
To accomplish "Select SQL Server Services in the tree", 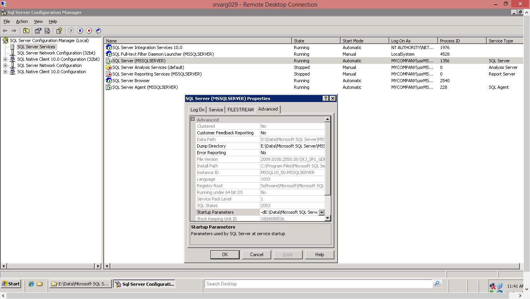I will [x=36, y=46].
